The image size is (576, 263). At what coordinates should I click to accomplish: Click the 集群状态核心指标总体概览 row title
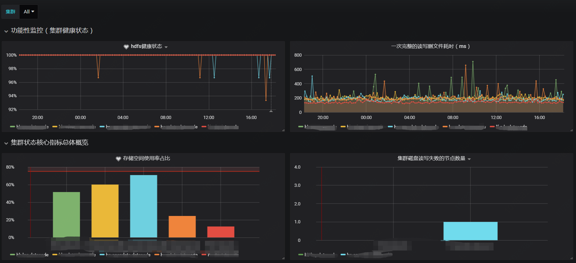(49, 142)
